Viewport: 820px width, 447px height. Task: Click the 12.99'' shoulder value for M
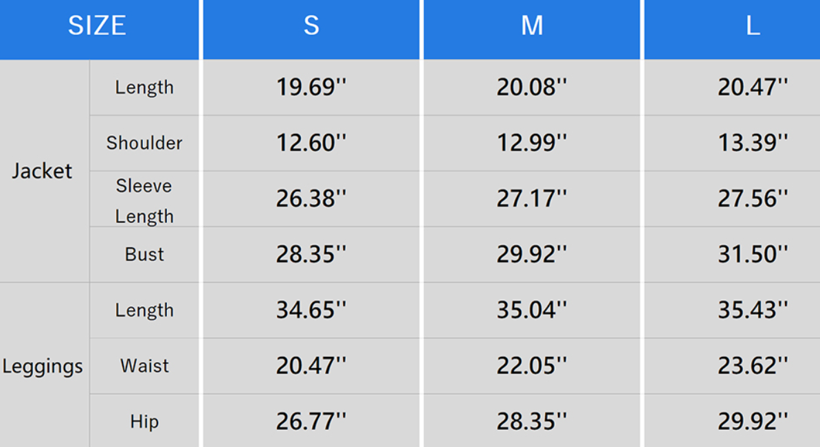tap(532, 143)
